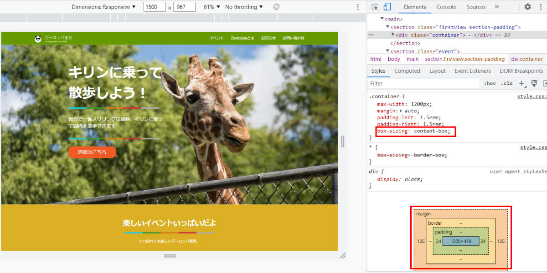547x273 pixels.
Task: Click the viewport height input field
Action: pos(184,7)
